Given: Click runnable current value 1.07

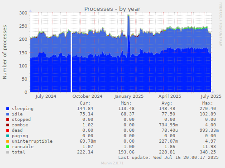Looking at the screenshot, I should coord(88,147).
